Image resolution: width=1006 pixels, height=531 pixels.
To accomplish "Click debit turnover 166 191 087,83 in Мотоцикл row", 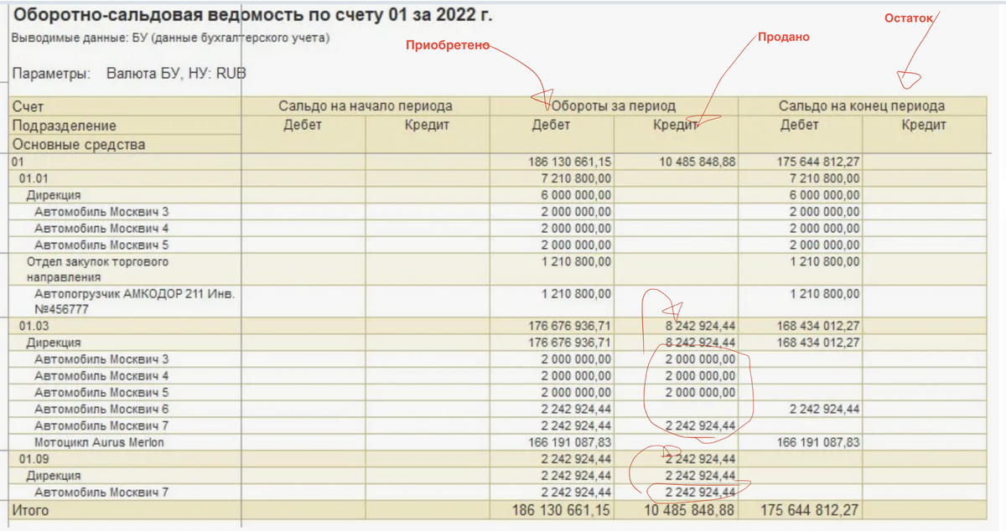I will pyautogui.click(x=571, y=442).
